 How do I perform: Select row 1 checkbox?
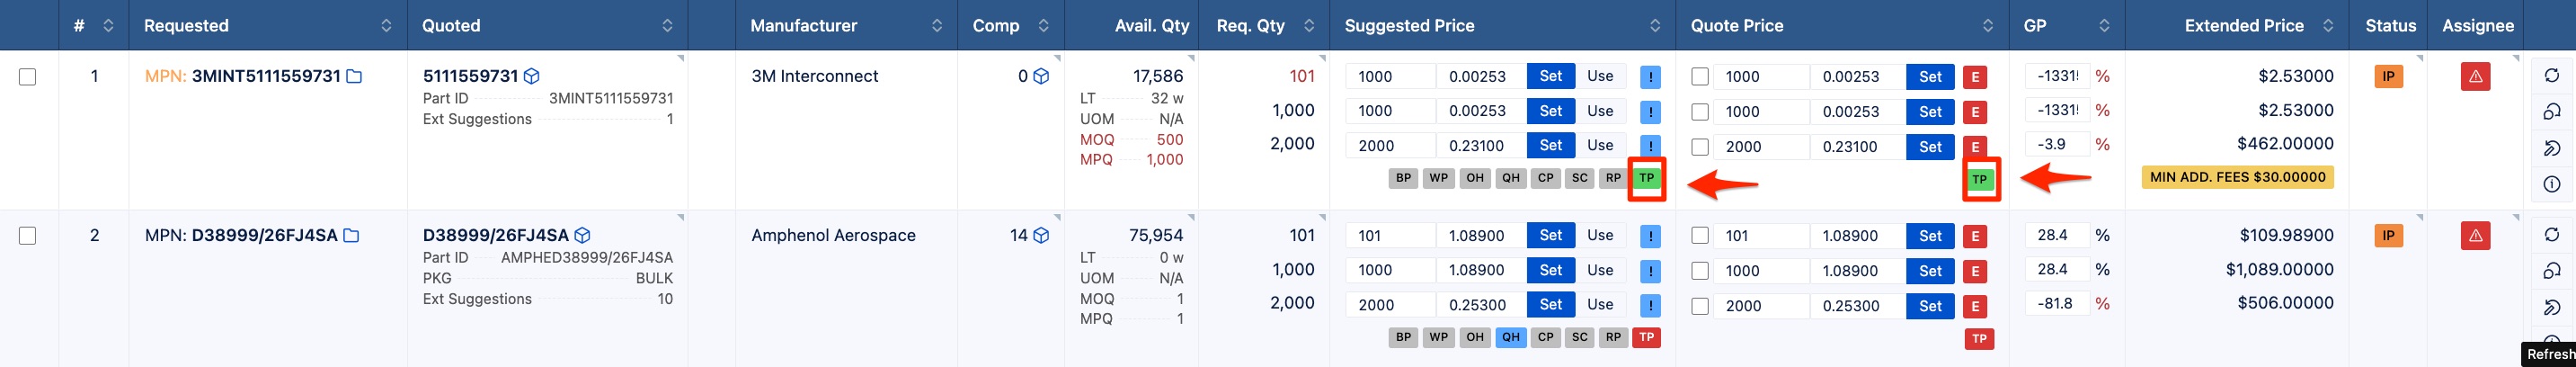pos(28,76)
